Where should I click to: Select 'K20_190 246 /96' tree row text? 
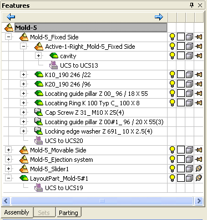(68, 84)
